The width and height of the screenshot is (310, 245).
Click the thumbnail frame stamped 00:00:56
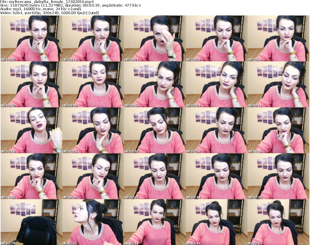[155, 84]
